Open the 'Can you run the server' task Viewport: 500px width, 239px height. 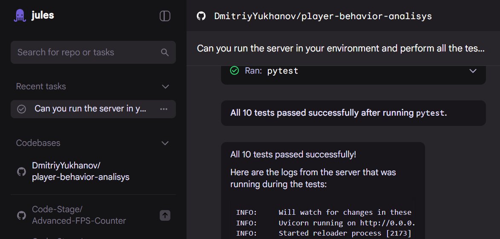pyautogui.click(x=93, y=109)
